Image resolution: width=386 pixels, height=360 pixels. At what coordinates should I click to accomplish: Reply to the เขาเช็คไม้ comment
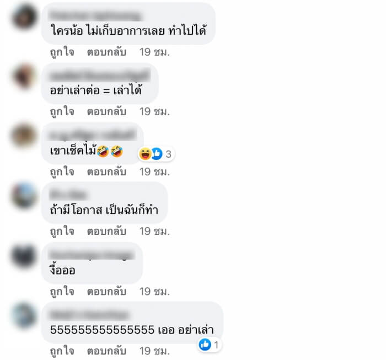point(106,171)
